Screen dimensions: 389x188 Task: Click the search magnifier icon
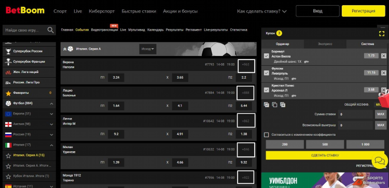51,30
